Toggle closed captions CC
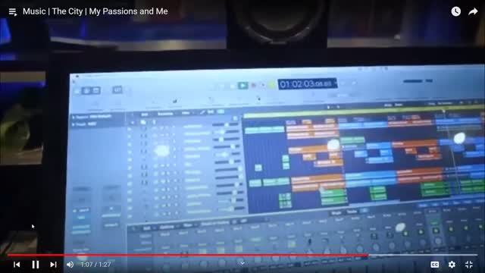Viewport: 485px width, 273px height. pos(434,265)
